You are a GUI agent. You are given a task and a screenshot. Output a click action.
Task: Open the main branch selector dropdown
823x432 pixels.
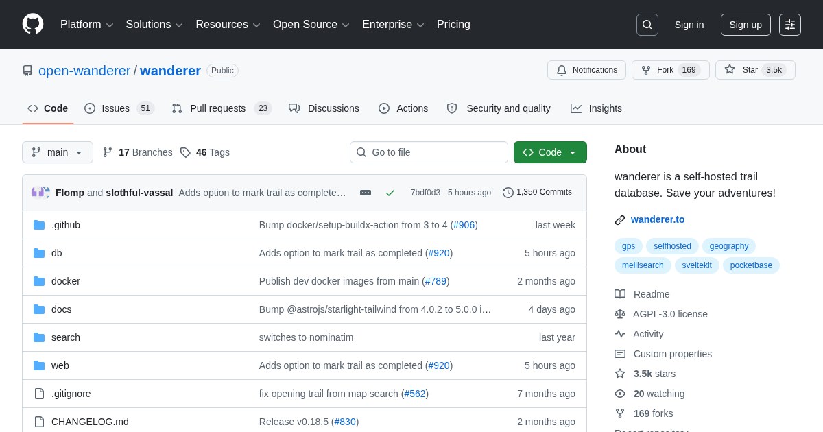[58, 152]
